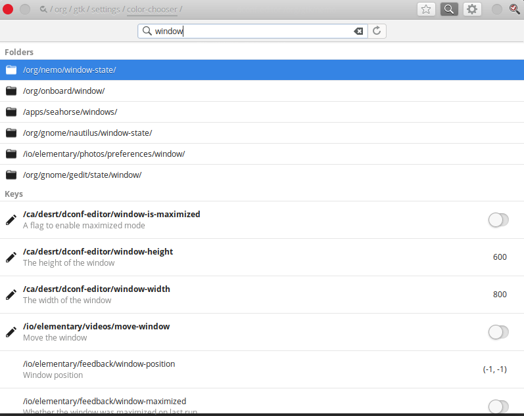The image size is (524, 416).
Task: Click 'The width of the window' description
Action: click(x=67, y=301)
